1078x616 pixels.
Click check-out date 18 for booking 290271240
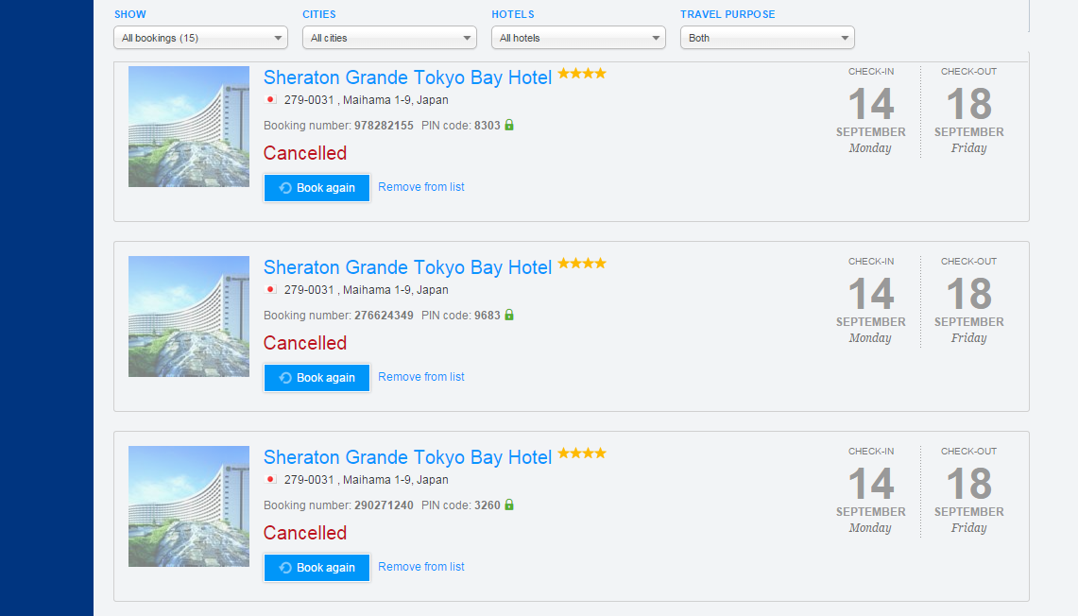click(x=969, y=484)
